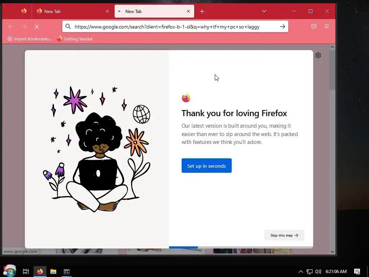369x277 pixels.
Task: Click the search magnifier icon in URL bar
Action: tap(68, 26)
